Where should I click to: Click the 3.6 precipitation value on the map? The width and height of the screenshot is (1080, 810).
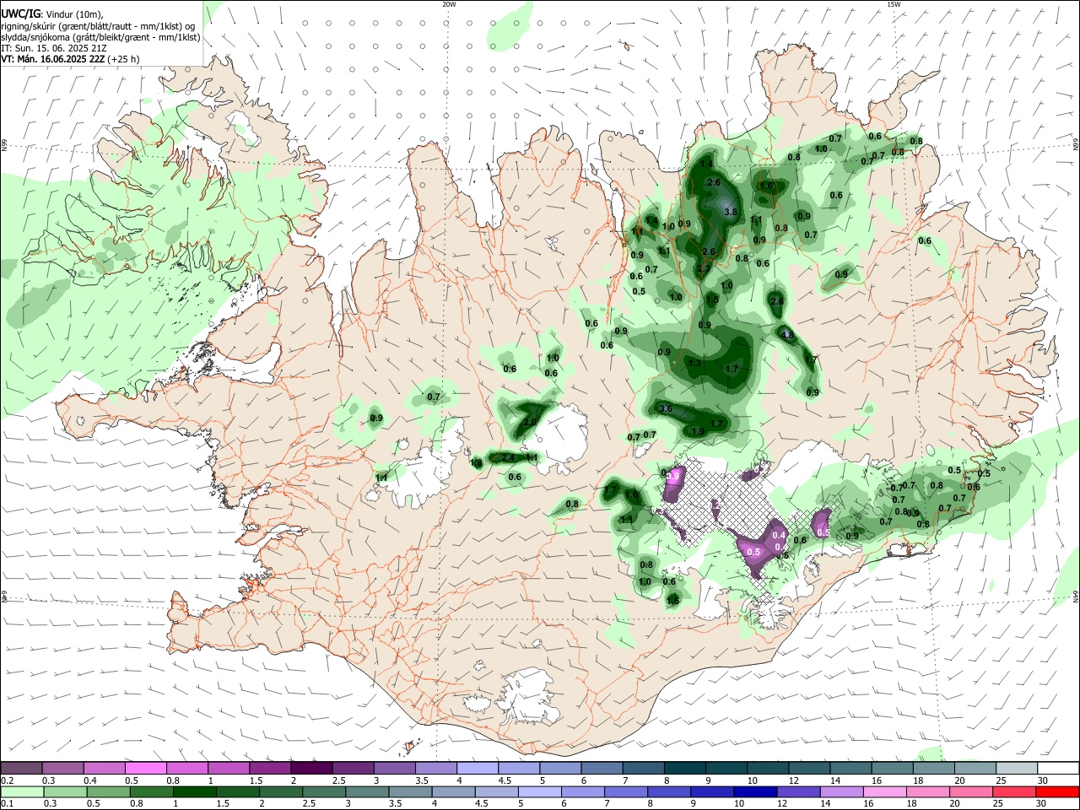[665, 409]
